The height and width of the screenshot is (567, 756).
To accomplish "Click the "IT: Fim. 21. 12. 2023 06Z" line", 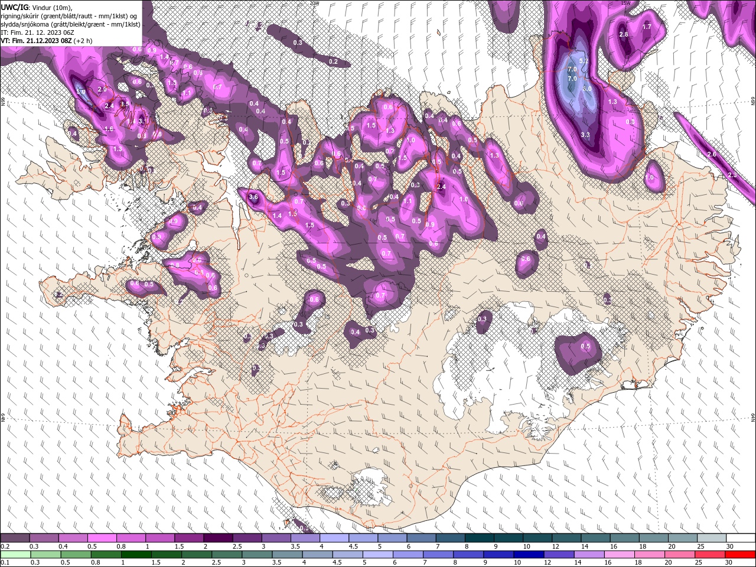I will pos(37,32).
